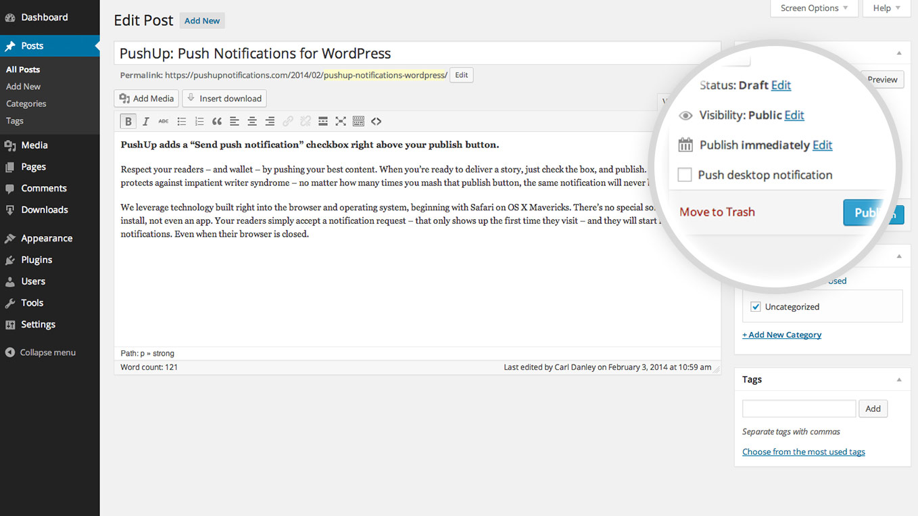Click the code brackets icon in the toolbar
918x516 pixels.
point(377,122)
